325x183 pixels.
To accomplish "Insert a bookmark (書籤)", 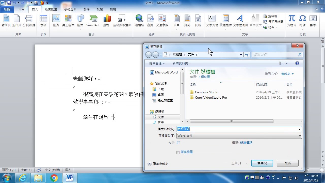I will coord(150,22).
